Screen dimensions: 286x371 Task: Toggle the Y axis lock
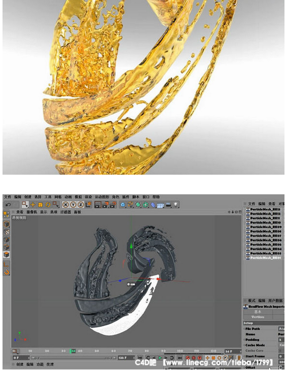tap(73, 205)
